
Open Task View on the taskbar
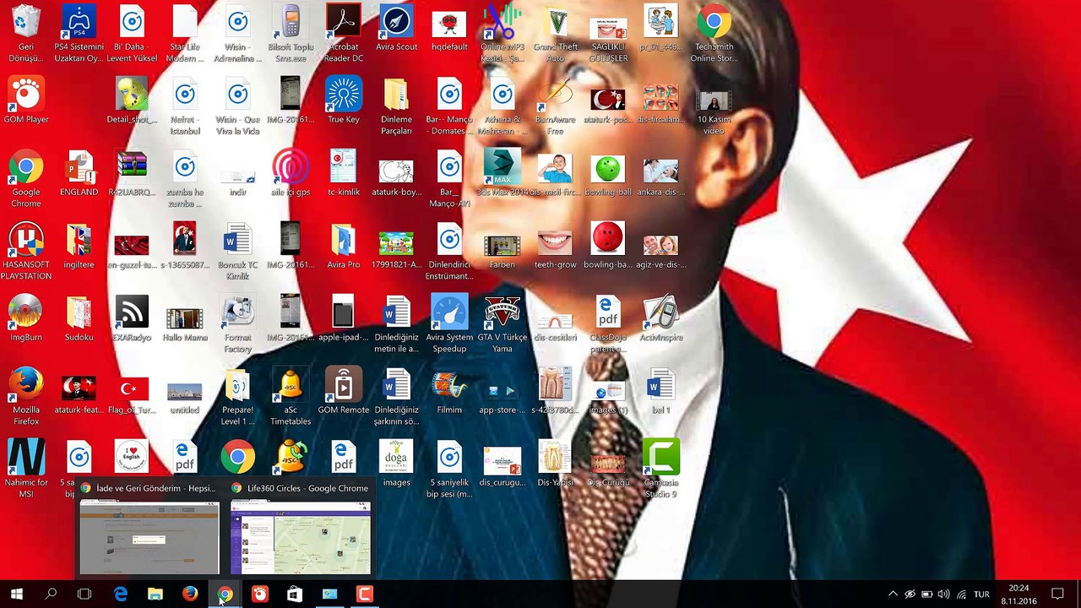click(x=84, y=594)
